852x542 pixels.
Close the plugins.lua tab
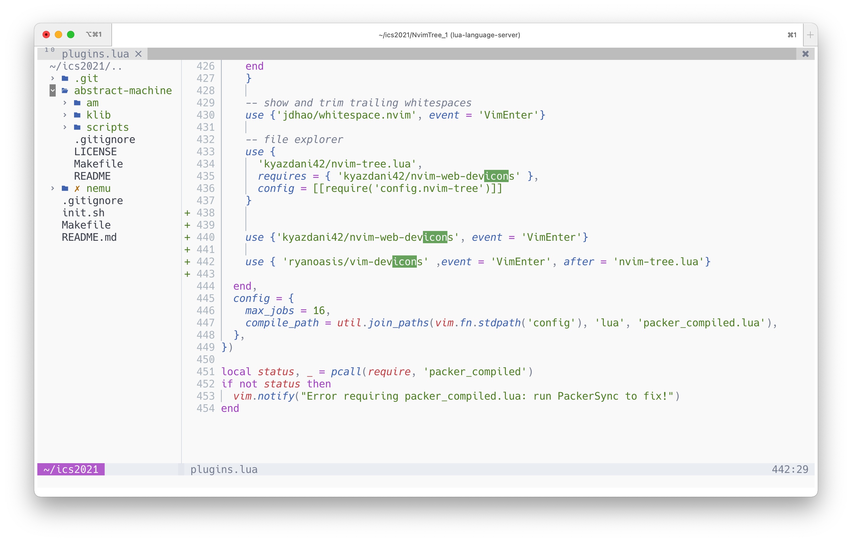coord(138,54)
